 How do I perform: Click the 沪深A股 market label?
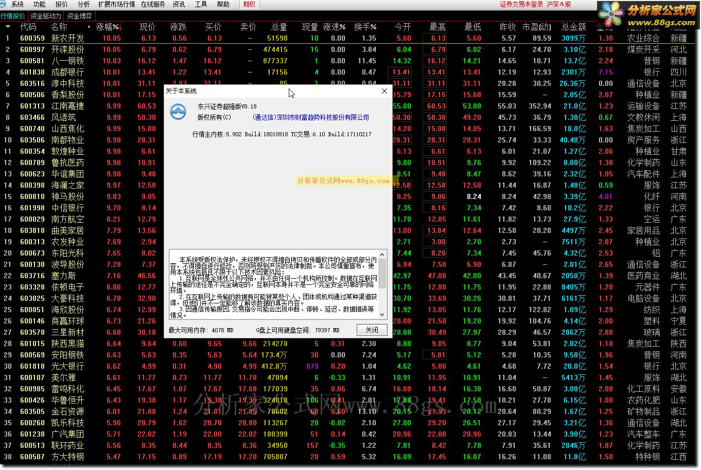pyautogui.click(x=558, y=4)
